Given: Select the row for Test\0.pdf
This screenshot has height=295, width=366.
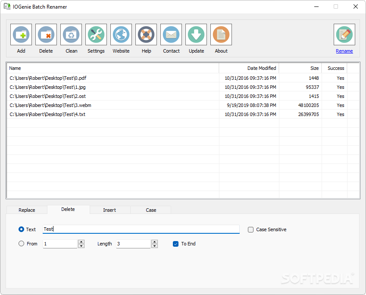Looking at the screenshot, I should pyautogui.click(x=183, y=78).
